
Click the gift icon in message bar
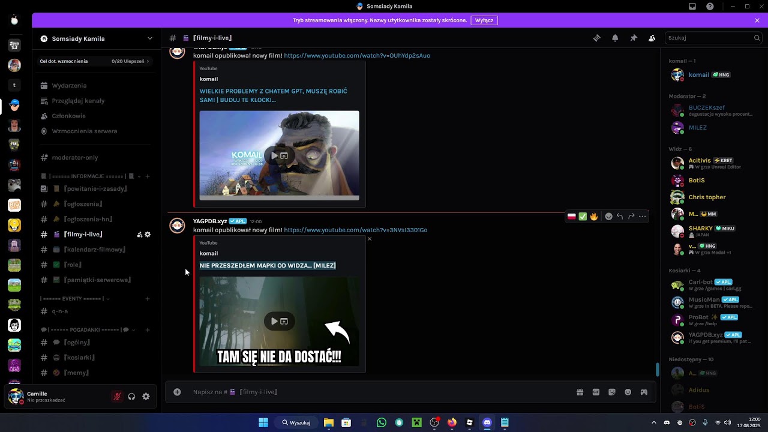pyautogui.click(x=580, y=392)
